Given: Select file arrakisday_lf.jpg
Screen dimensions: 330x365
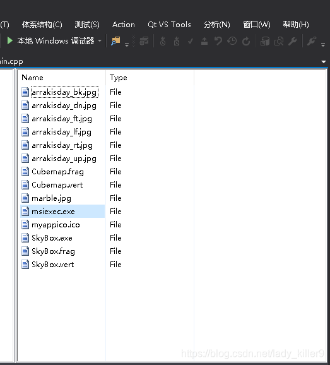Looking at the screenshot, I should 61,132.
